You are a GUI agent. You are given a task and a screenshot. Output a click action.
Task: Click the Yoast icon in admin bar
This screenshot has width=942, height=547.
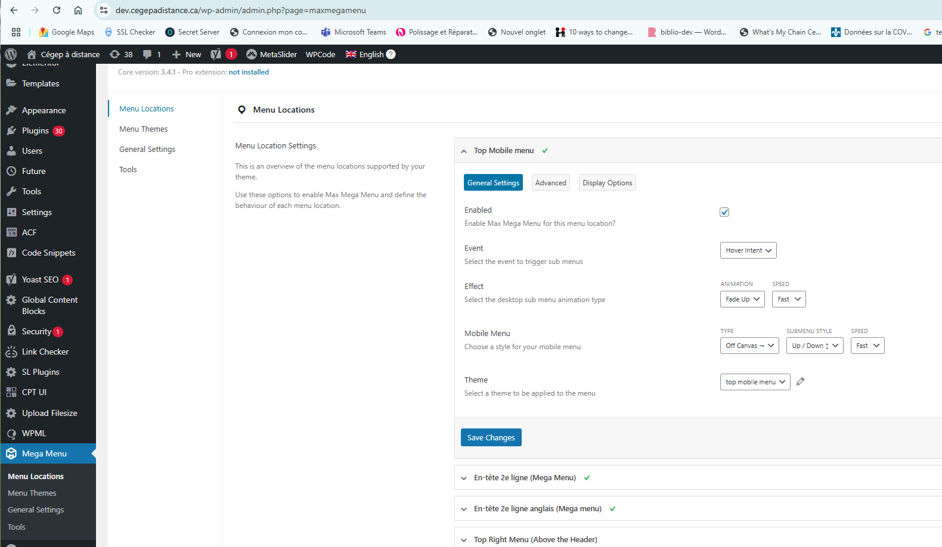[216, 54]
